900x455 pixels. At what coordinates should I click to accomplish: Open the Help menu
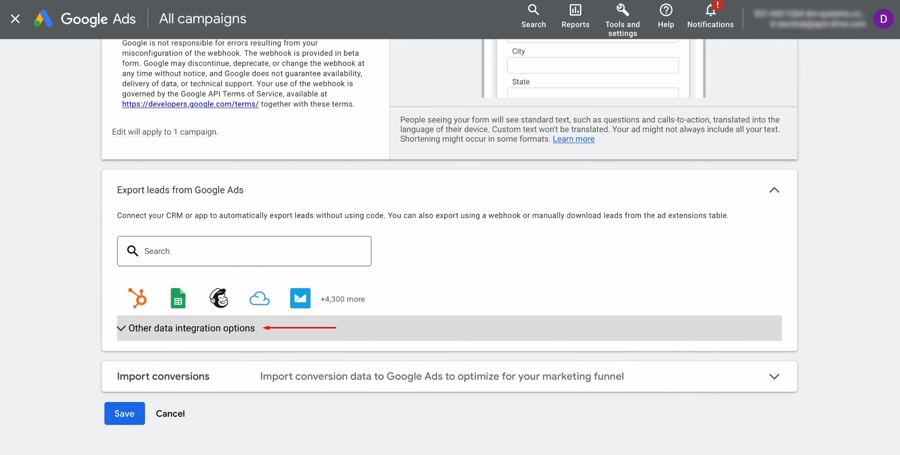(x=666, y=17)
